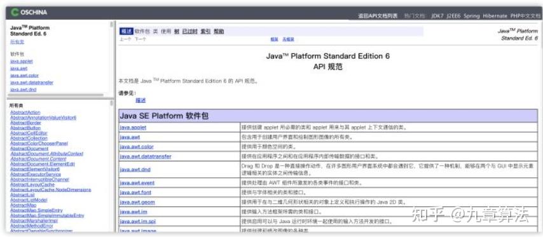Open the AbstractDocument.AttributeContext class link
This screenshot has width=543, height=237.
click(x=47, y=154)
